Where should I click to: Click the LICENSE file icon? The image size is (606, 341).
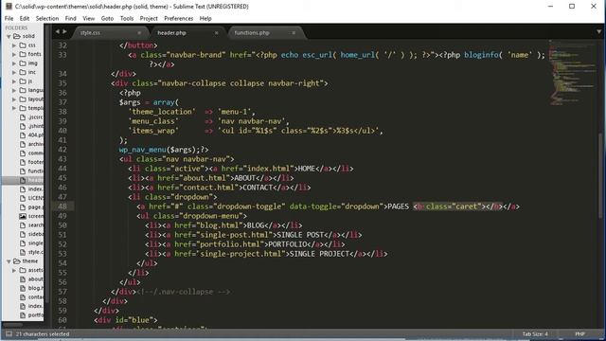(23, 198)
